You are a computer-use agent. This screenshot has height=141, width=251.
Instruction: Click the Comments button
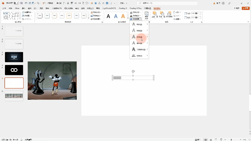(x=237, y=8)
